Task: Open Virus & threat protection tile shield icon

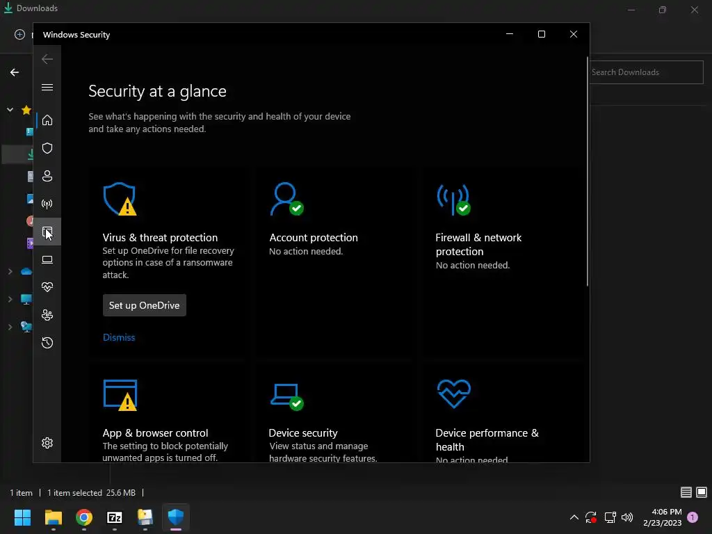Action: (120, 199)
